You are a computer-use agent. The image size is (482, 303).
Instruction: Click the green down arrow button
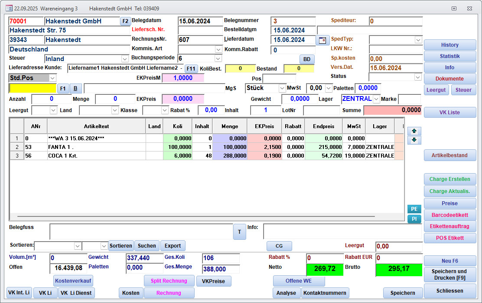414,140
